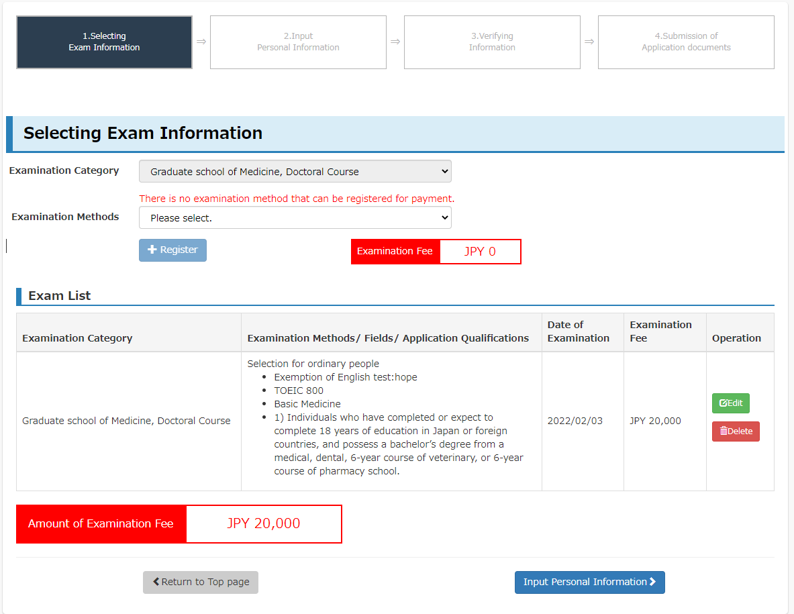
Task: Select the 2022/02/03 exam date cell
Action: pos(575,421)
